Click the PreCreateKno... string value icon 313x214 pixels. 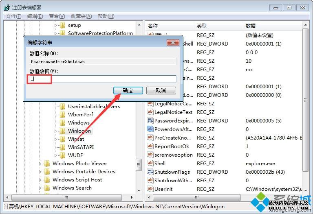[150, 138]
